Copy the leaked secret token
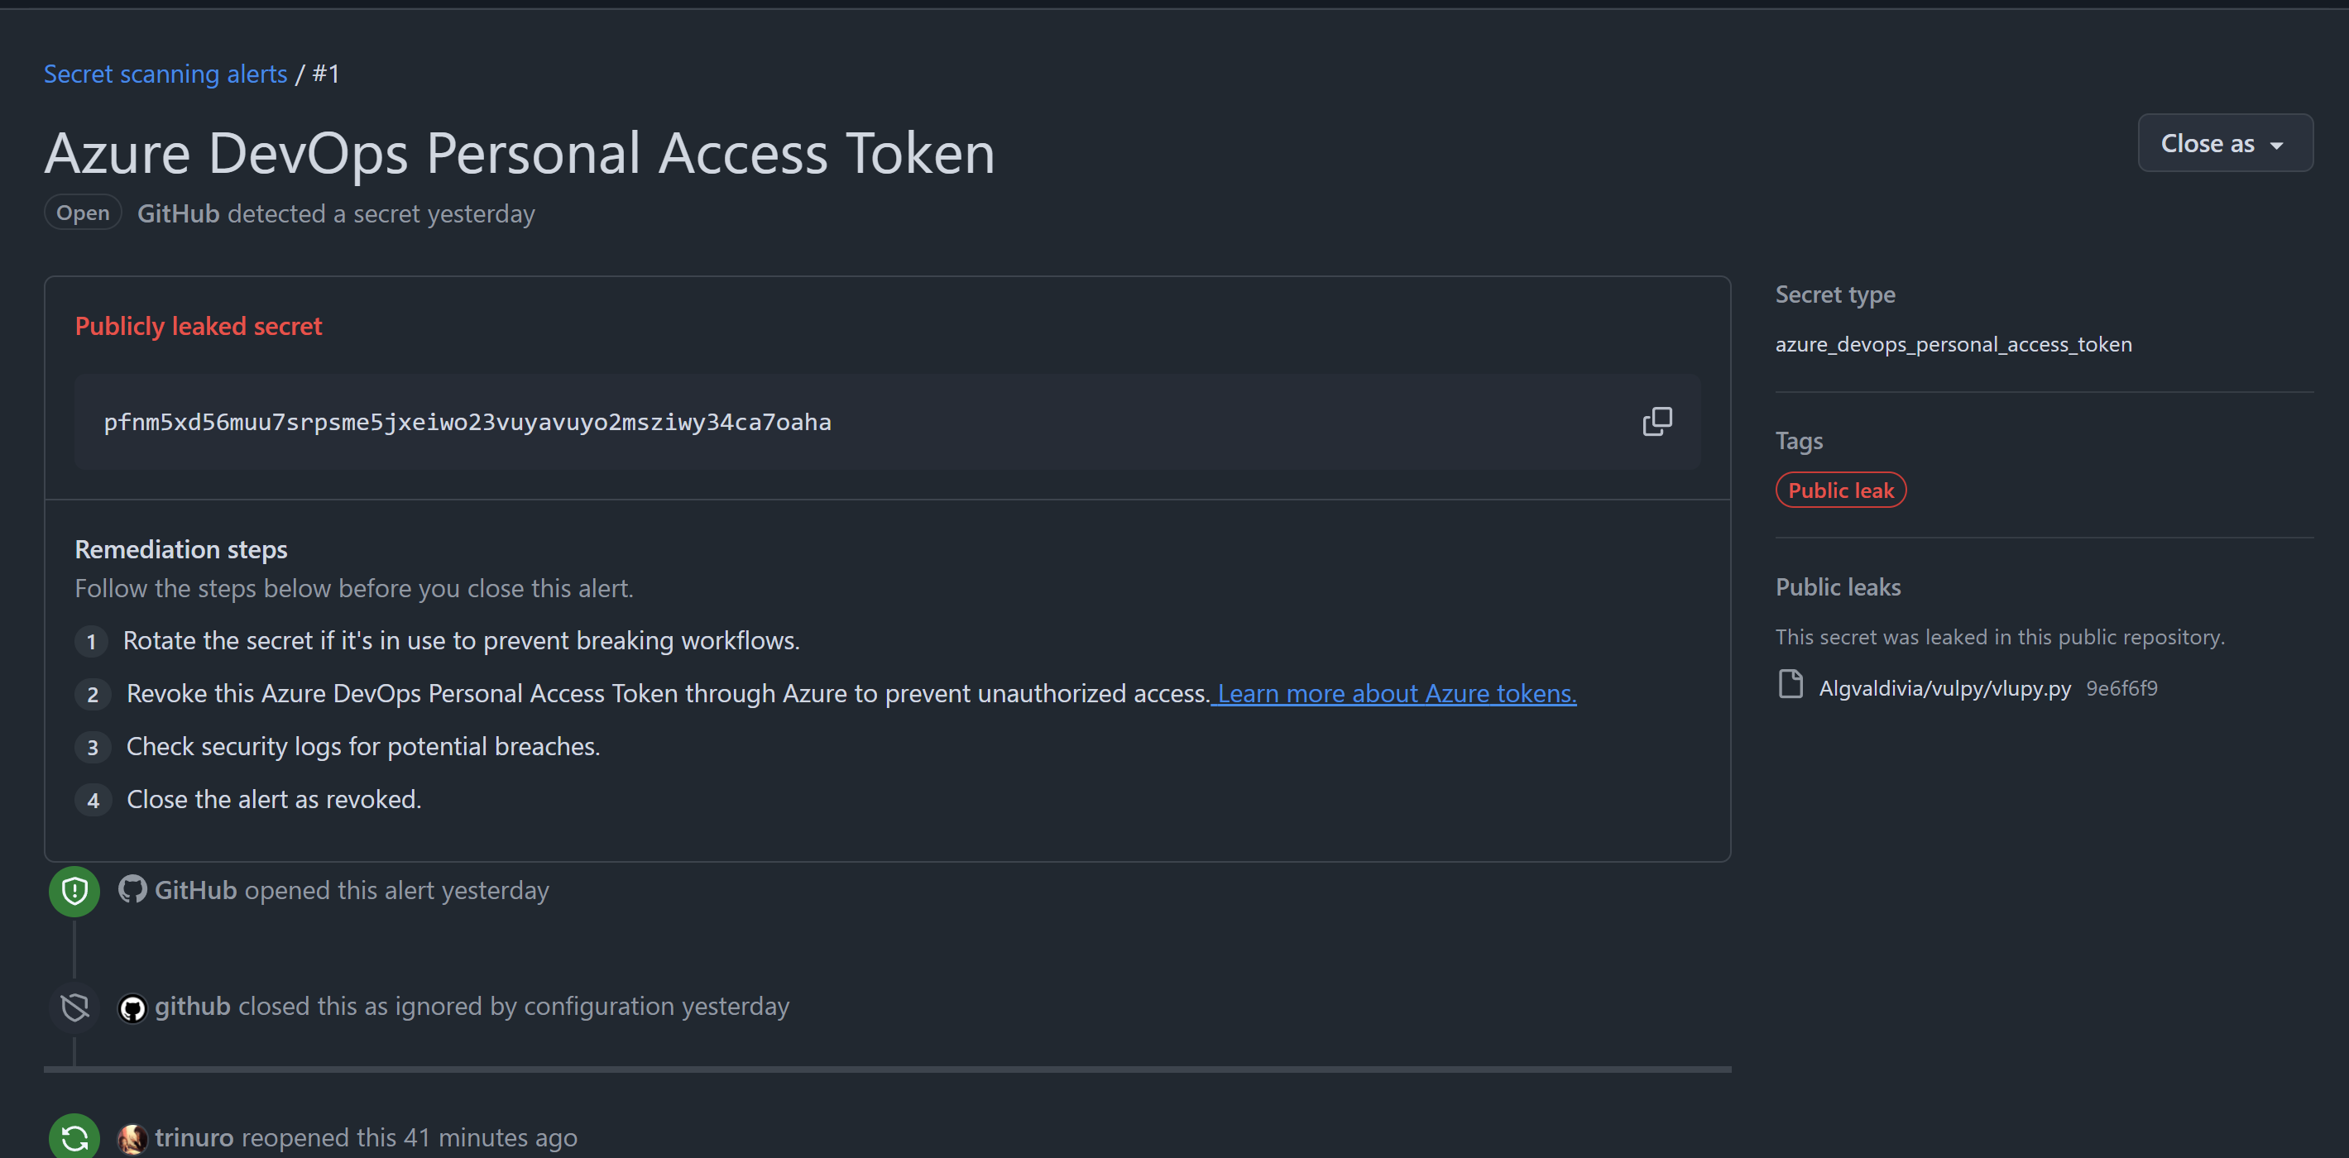This screenshot has width=2349, height=1158. coord(1657,421)
